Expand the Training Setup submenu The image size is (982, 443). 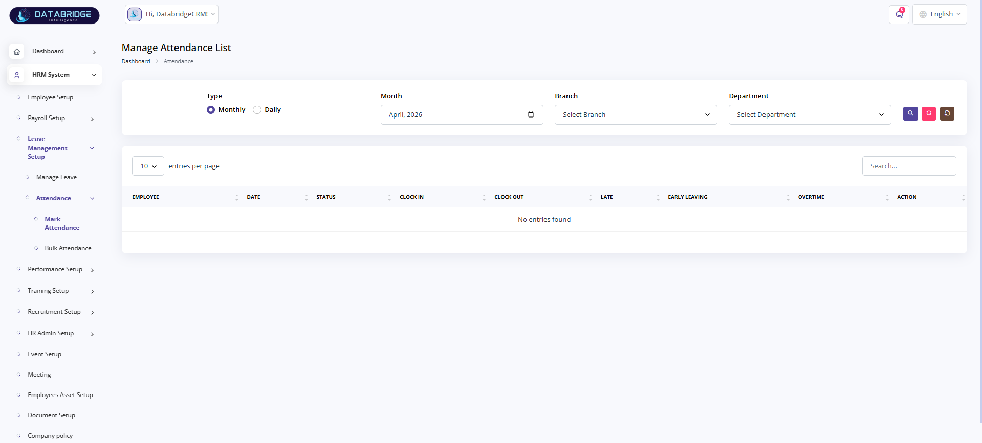point(93,292)
